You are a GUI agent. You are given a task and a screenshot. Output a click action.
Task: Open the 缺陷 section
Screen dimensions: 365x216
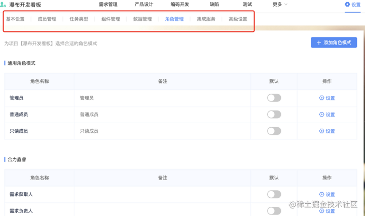[x=214, y=5]
